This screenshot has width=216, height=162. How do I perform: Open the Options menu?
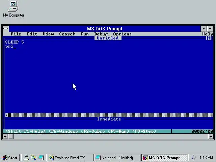[123, 34]
